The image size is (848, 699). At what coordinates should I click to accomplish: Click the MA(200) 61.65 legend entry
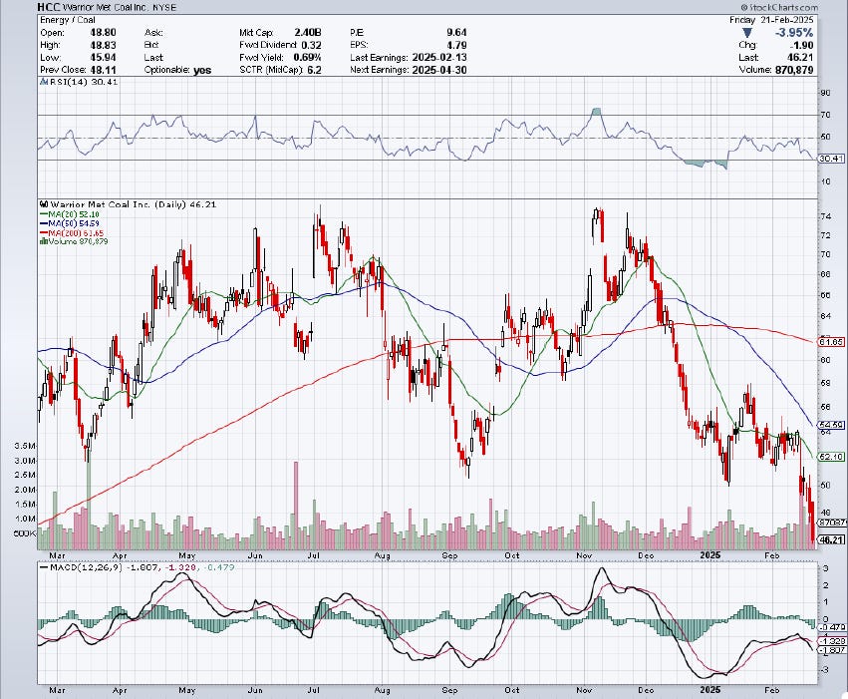[x=72, y=232]
